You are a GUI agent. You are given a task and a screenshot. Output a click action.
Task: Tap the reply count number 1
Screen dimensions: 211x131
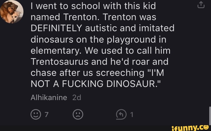(x=132, y=115)
